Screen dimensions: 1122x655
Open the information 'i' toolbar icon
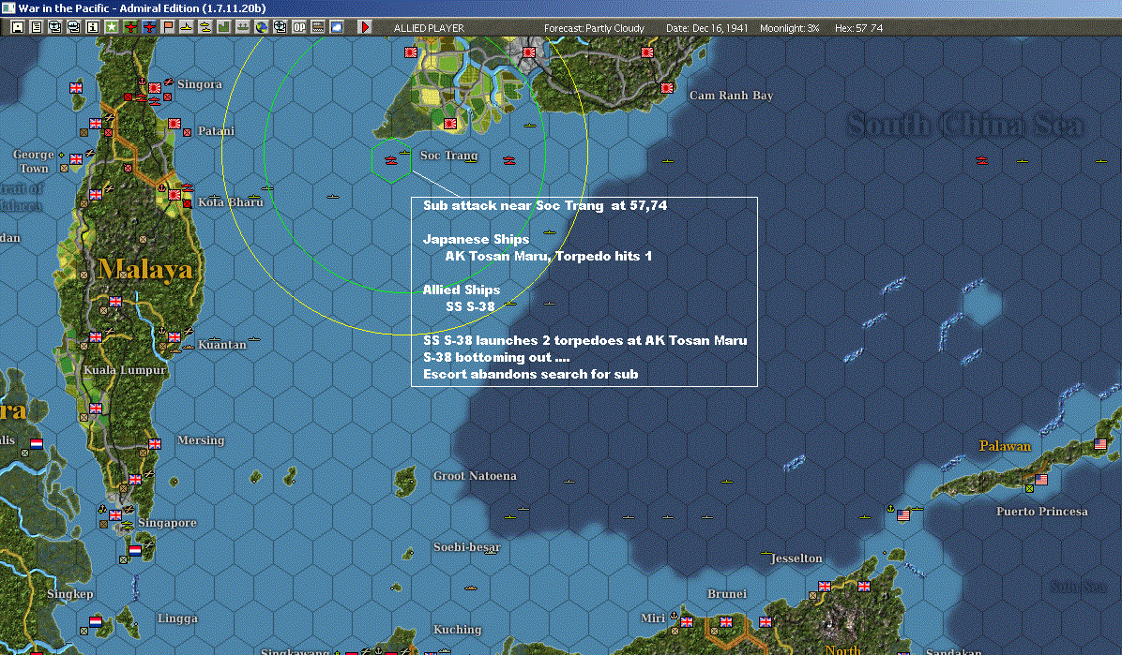(93, 27)
